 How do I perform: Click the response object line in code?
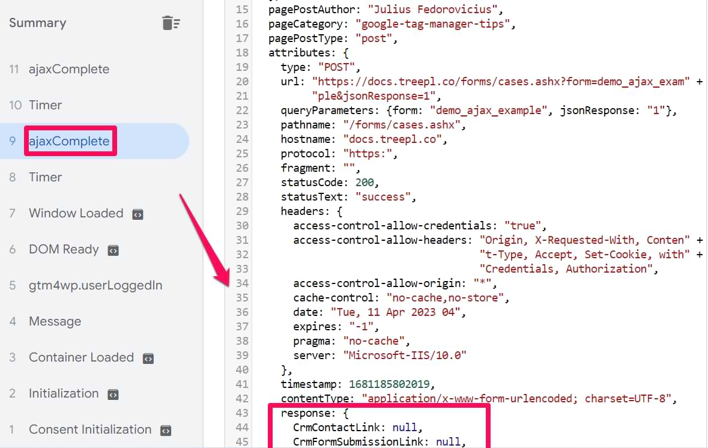tap(314, 413)
